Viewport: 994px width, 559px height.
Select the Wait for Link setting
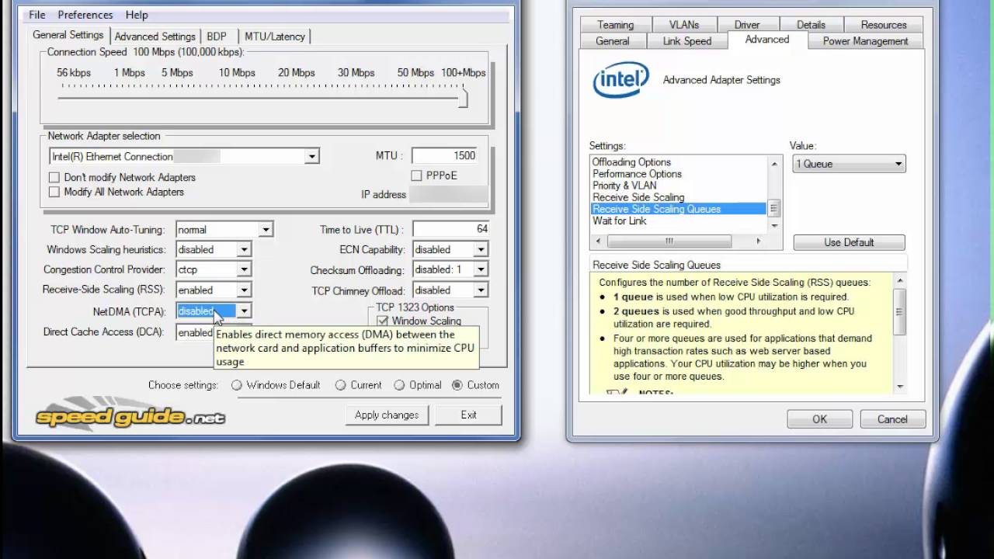(x=619, y=220)
